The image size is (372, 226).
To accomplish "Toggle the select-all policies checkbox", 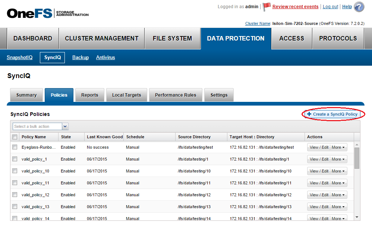I will click(15, 137).
